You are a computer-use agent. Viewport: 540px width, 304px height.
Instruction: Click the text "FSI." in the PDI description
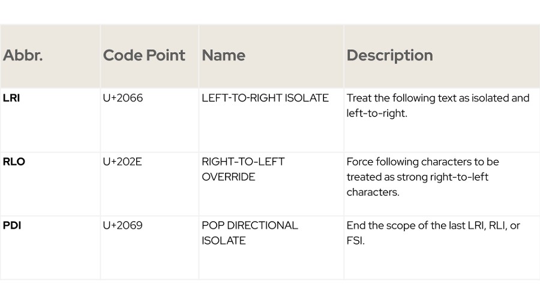point(356,240)
